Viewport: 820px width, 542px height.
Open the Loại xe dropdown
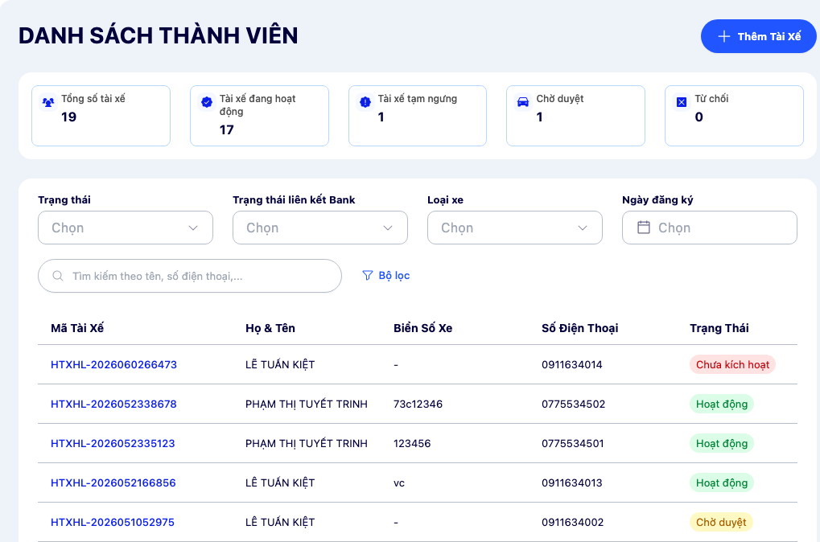pos(514,228)
